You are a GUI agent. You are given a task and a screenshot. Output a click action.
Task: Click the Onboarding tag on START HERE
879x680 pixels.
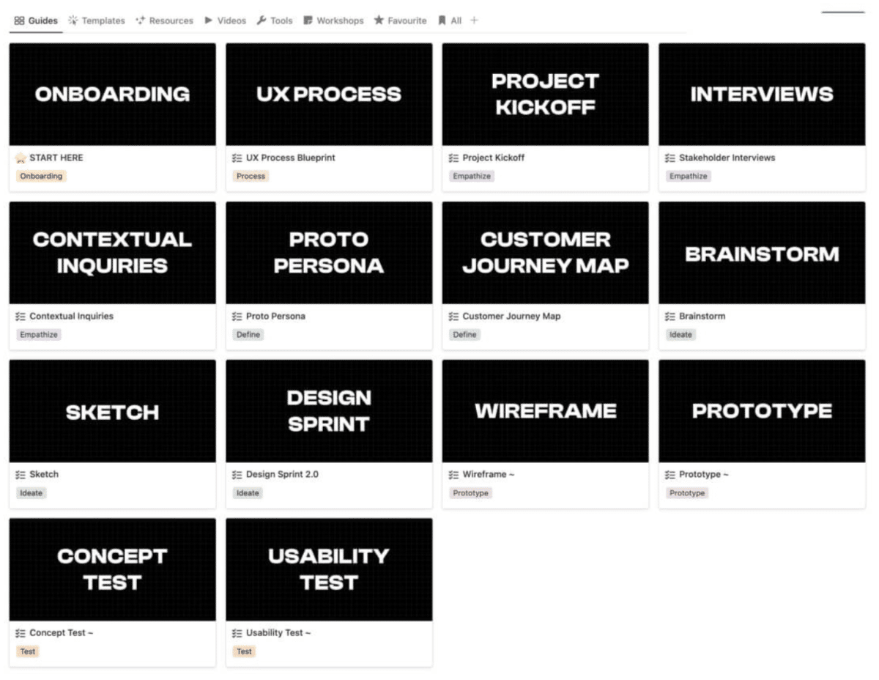(41, 176)
